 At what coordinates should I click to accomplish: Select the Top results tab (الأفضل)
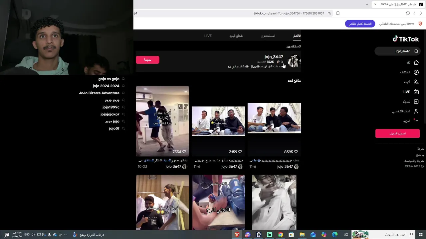point(297,36)
